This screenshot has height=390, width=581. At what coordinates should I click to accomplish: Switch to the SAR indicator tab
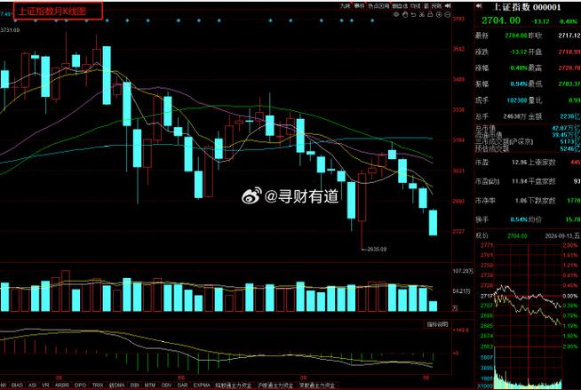tap(183, 386)
